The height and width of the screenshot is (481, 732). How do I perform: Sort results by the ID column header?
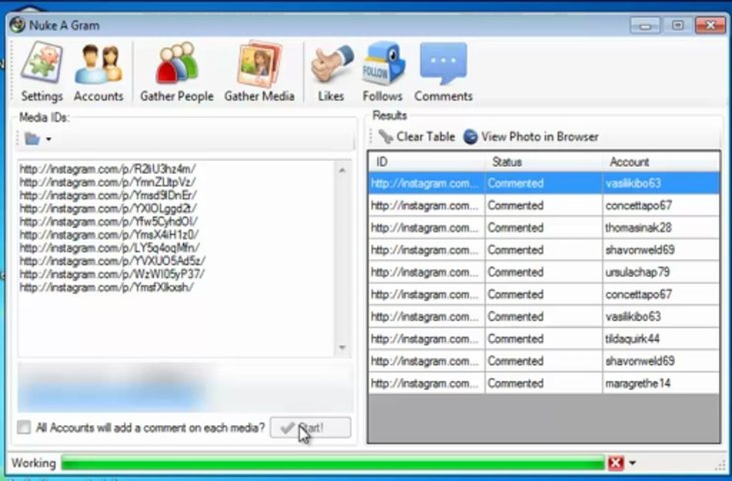click(x=426, y=162)
